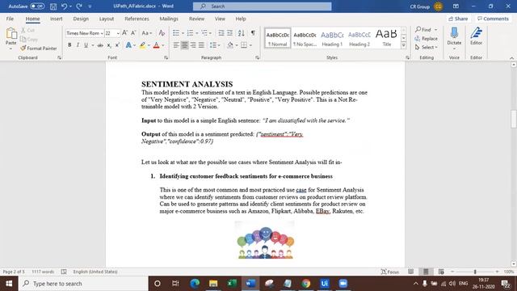This screenshot has height=291, width=517.
Task: Expand the Styles gallery
Action: (x=404, y=45)
